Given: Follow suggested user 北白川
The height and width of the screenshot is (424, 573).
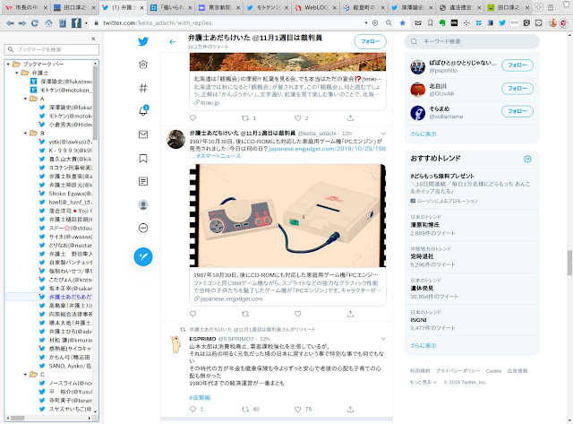Looking at the screenshot, I should point(517,88).
